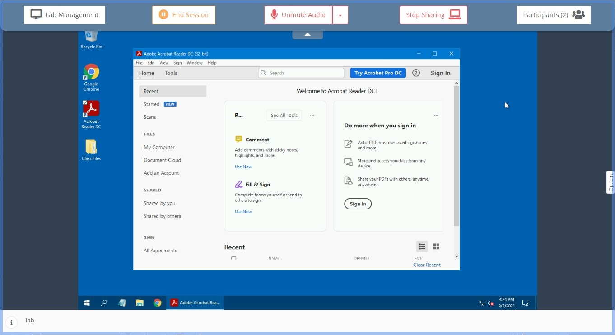
Task: Open the Window menu
Action: (195, 63)
